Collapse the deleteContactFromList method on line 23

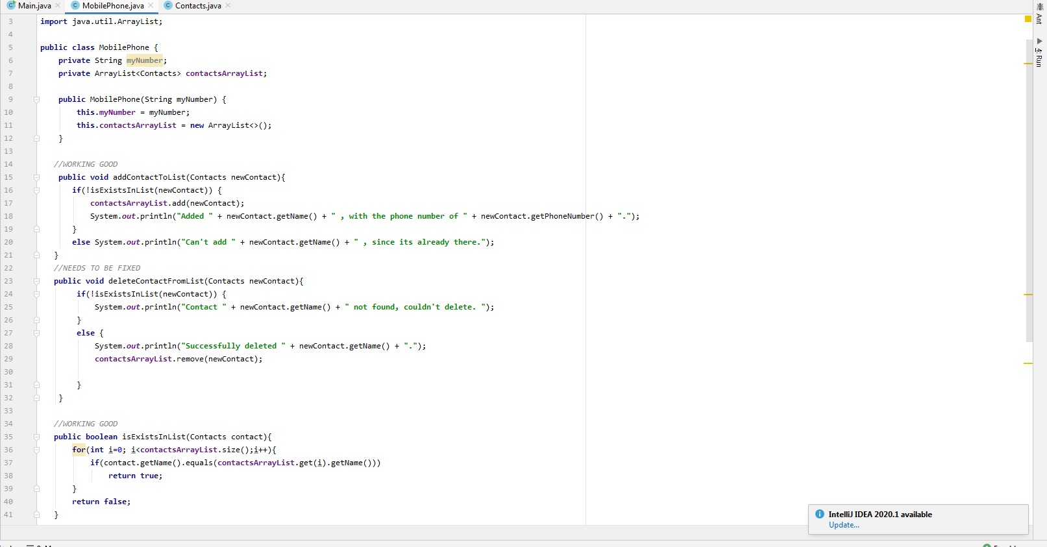click(x=36, y=281)
